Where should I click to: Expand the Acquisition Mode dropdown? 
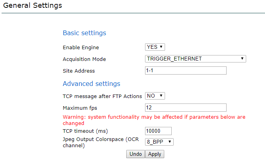point(195,59)
